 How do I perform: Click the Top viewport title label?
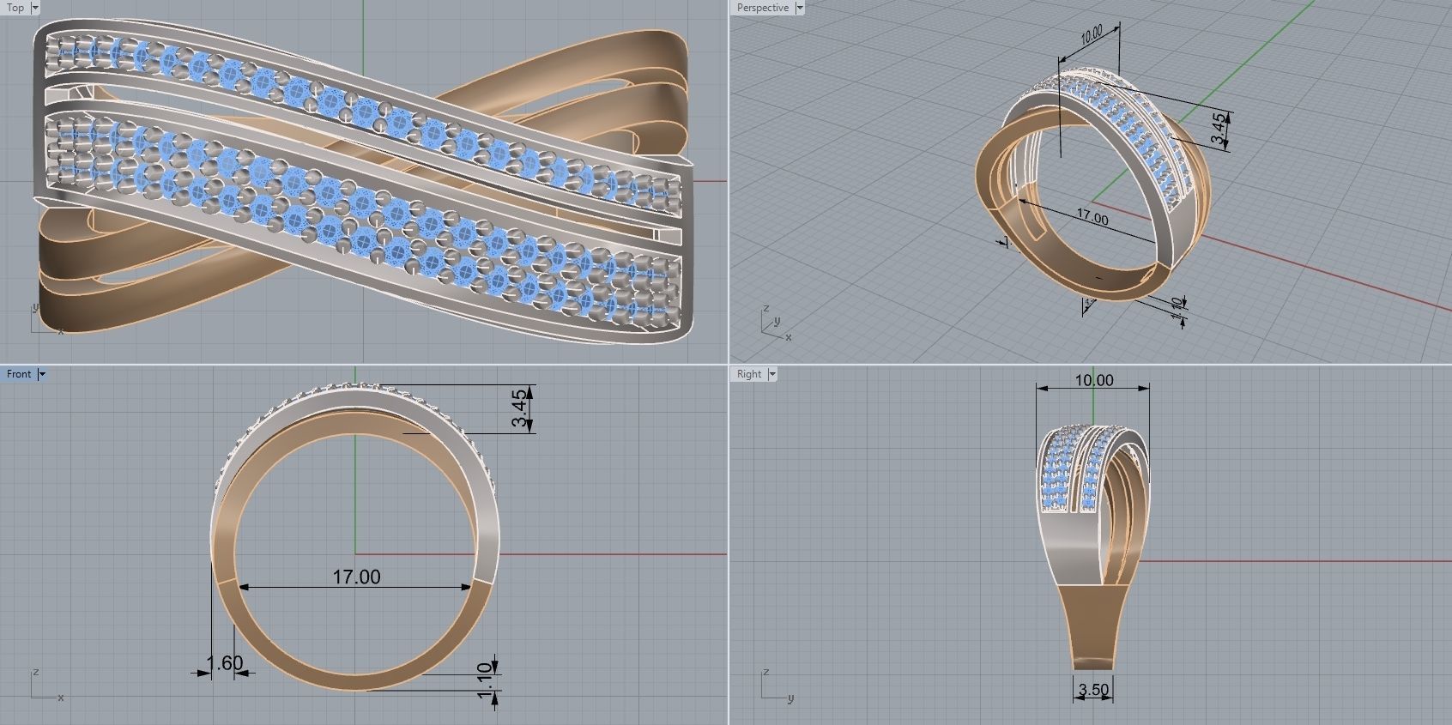click(x=15, y=8)
